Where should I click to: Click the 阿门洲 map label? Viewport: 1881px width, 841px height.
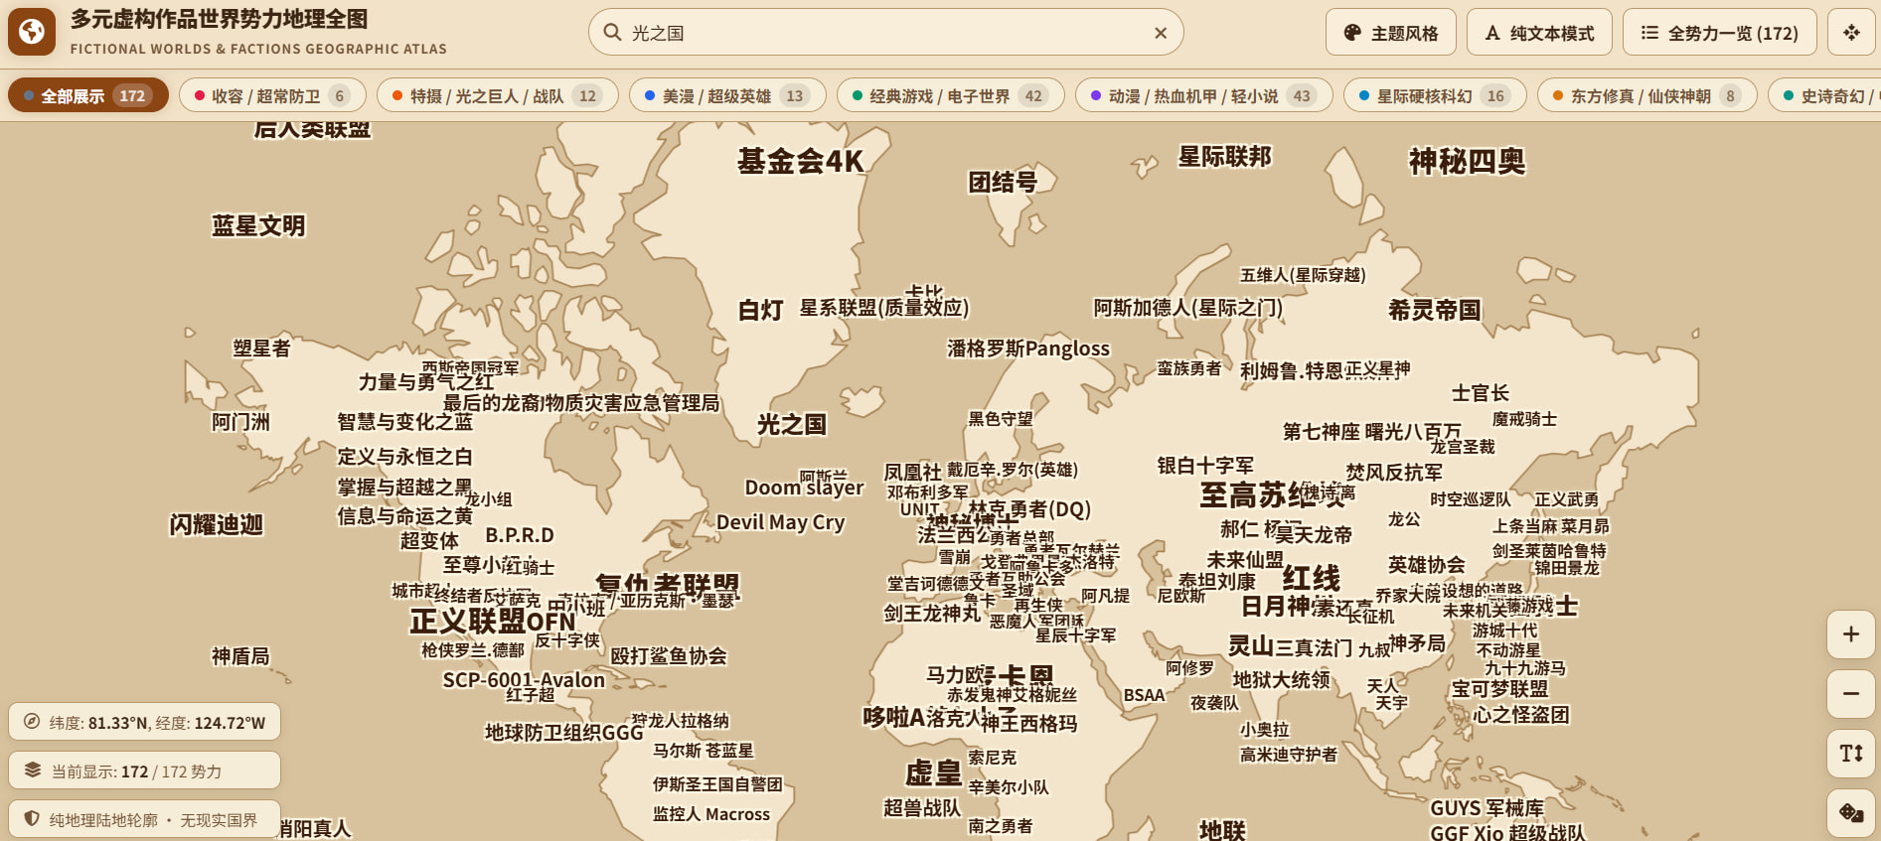pyautogui.click(x=240, y=422)
